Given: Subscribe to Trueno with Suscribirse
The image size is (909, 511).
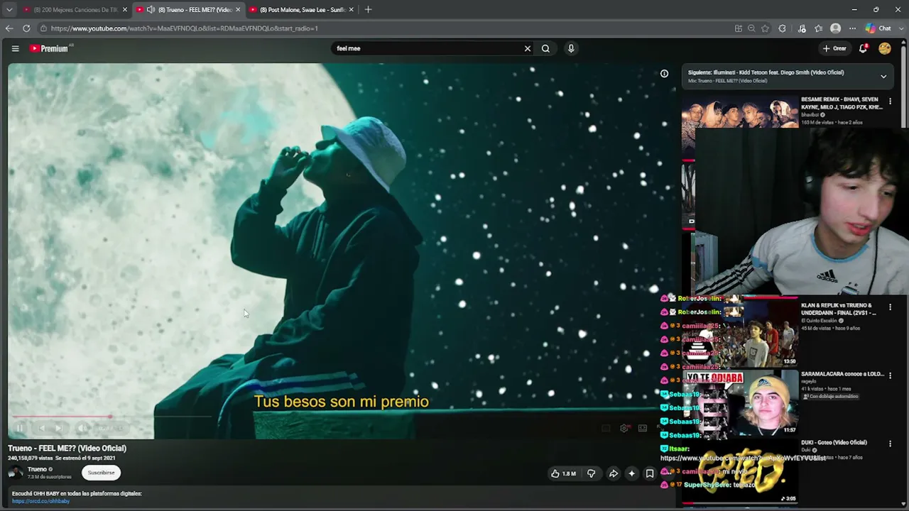Looking at the screenshot, I should tap(101, 473).
